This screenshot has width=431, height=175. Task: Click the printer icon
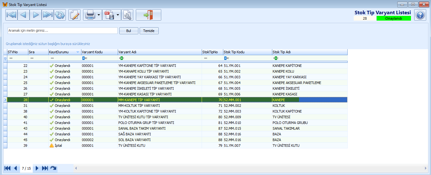90,15
